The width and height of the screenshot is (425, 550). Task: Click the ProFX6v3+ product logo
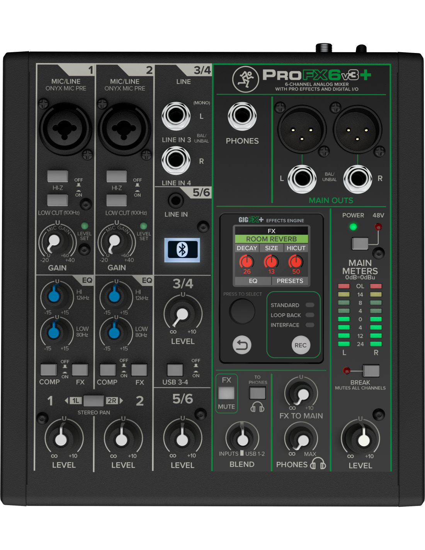click(x=317, y=75)
